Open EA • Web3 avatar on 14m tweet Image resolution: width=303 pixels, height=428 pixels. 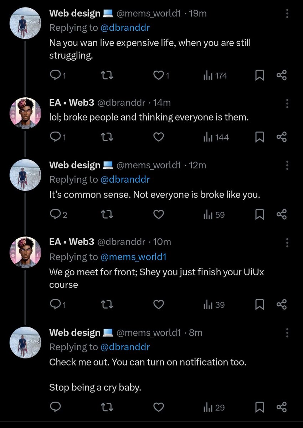[25, 113]
